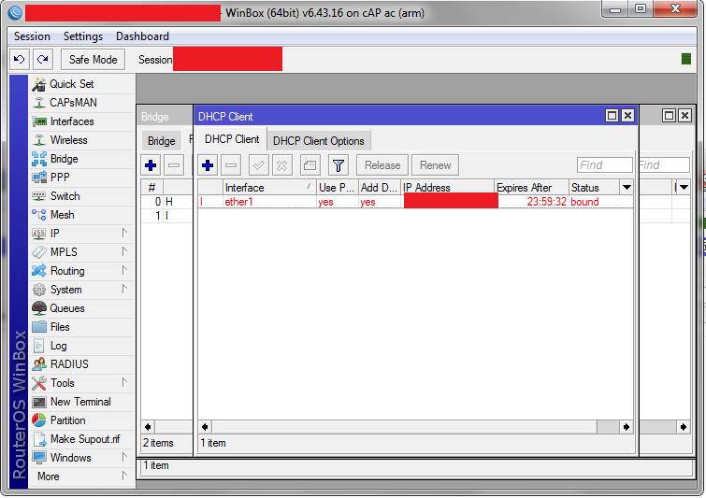Select the DHCP Client tab
706x498 pixels.
tap(232, 139)
